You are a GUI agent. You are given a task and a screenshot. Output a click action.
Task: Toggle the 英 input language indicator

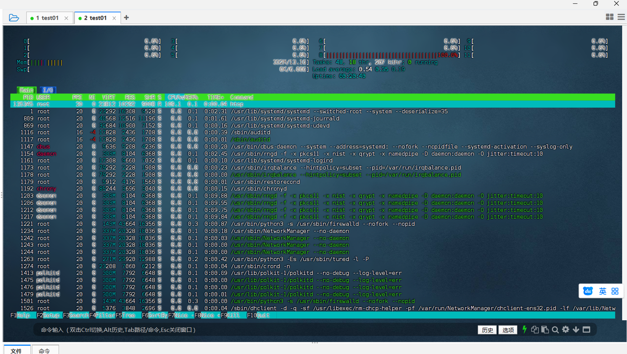coord(603,291)
